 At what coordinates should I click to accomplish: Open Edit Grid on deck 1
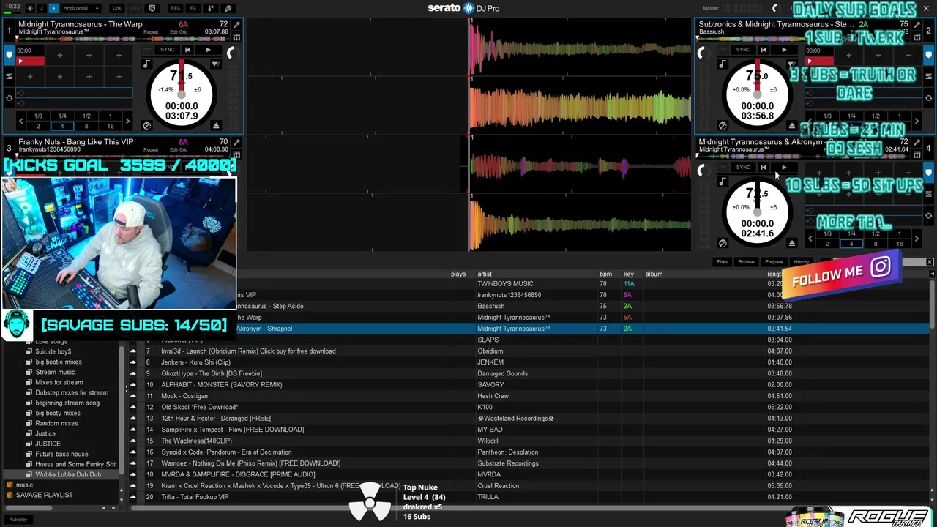click(x=179, y=32)
